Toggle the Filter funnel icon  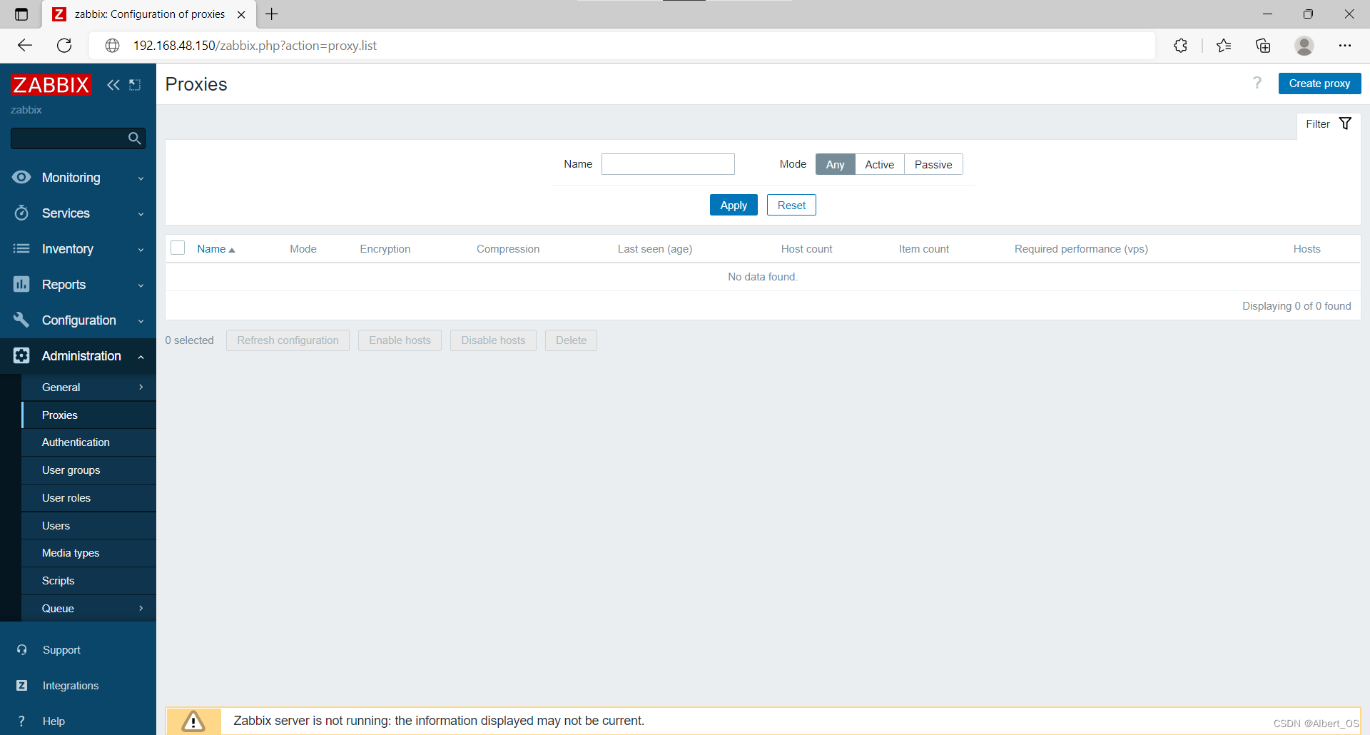[x=1345, y=123]
